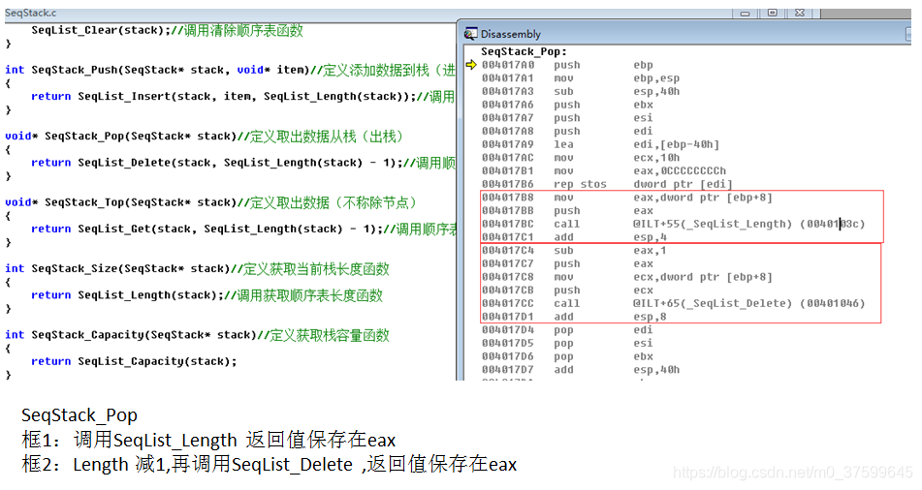Click address 004017BB push eax line
This screenshot has width=922, height=490.
pyautogui.click(x=567, y=211)
